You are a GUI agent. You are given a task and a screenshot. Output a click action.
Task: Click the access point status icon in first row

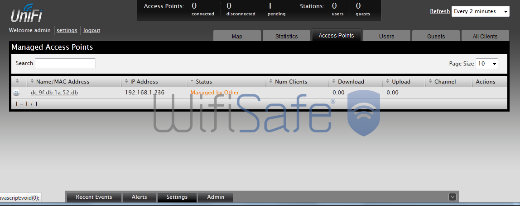click(x=16, y=93)
